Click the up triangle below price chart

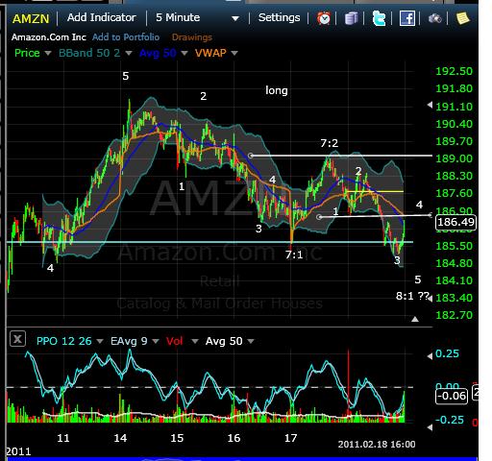point(415,319)
